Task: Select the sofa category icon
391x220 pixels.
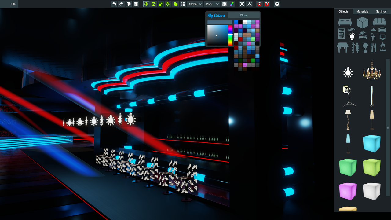Action: point(379,22)
